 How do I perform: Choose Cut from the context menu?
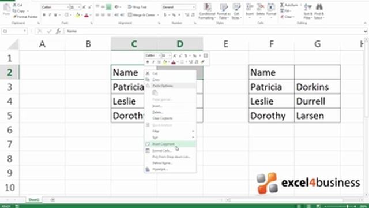tap(170, 73)
